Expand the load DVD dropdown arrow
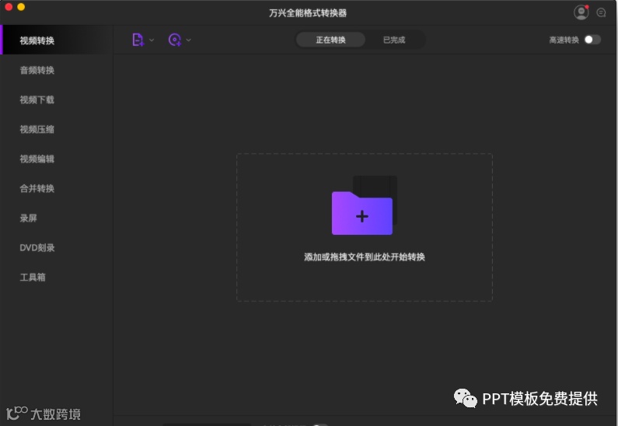The height and width of the screenshot is (426, 618). click(x=189, y=40)
